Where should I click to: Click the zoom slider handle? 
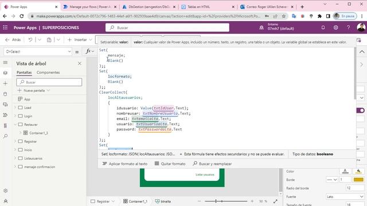click(216, 201)
